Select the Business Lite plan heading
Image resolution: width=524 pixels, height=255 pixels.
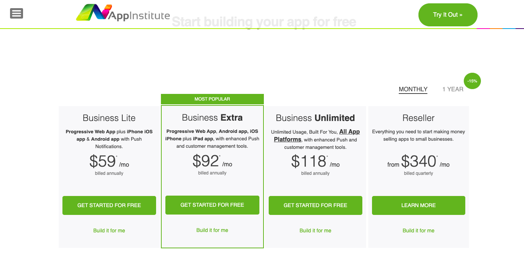coord(109,118)
